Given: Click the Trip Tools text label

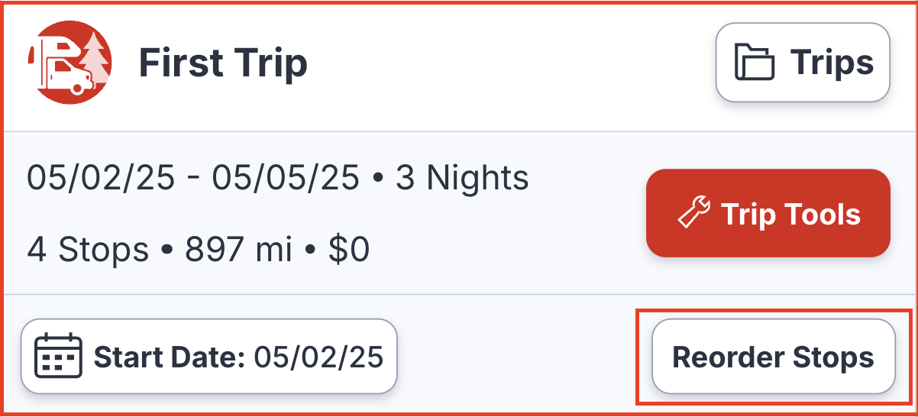Looking at the screenshot, I should (790, 214).
